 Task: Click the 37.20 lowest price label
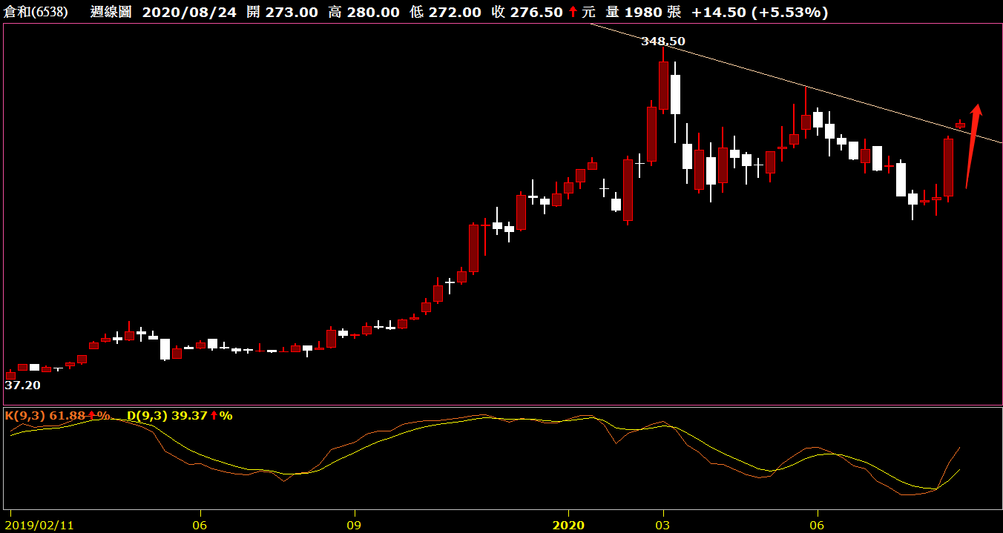pyautogui.click(x=23, y=385)
